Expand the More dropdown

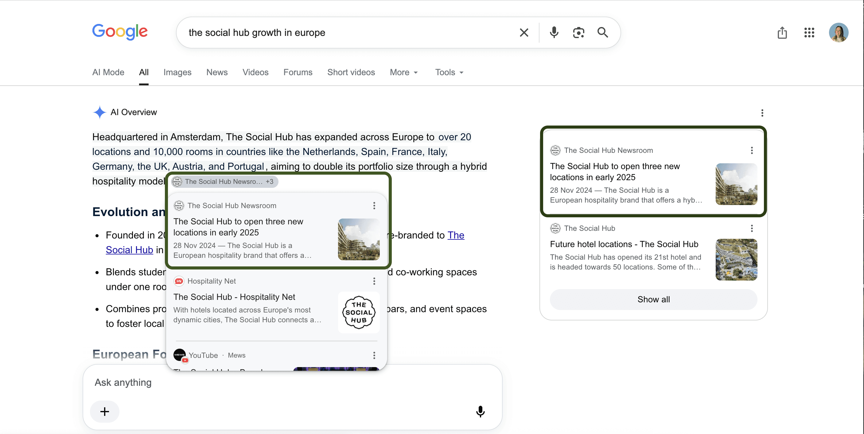(403, 72)
